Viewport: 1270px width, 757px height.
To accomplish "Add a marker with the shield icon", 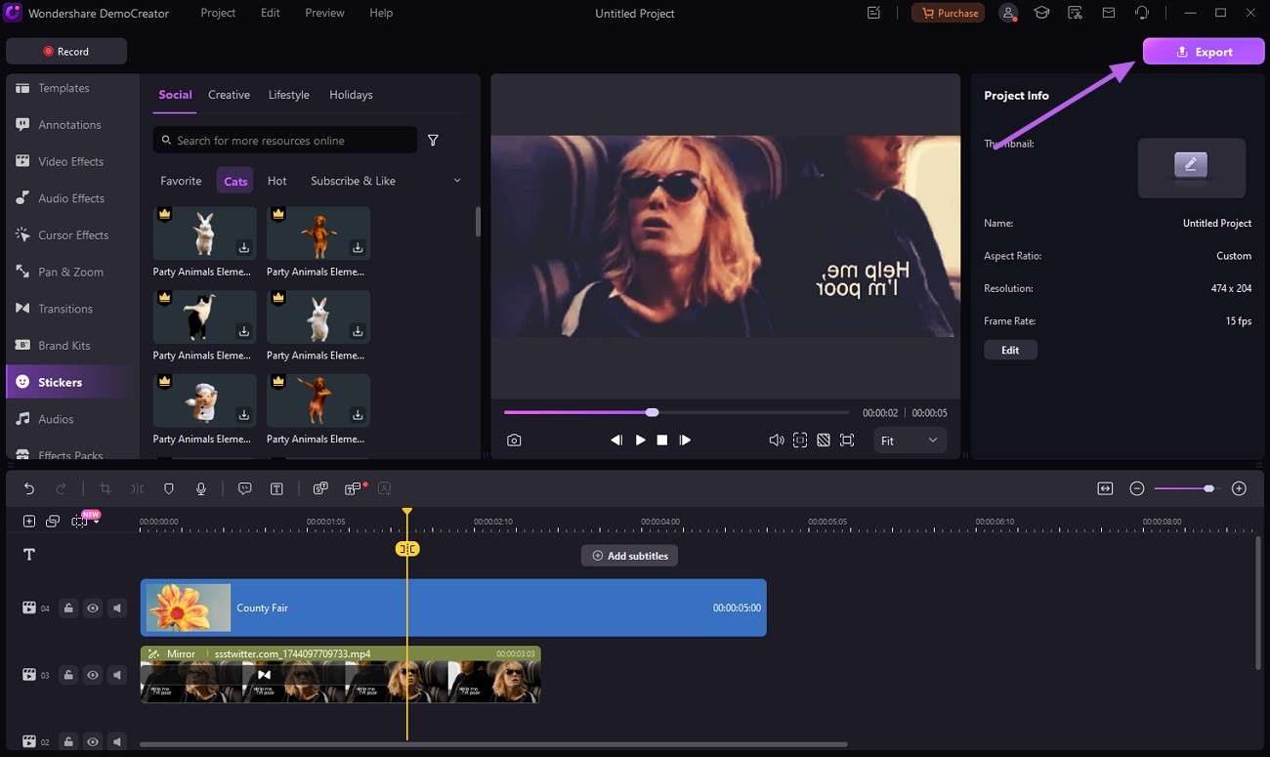I will pyautogui.click(x=168, y=488).
